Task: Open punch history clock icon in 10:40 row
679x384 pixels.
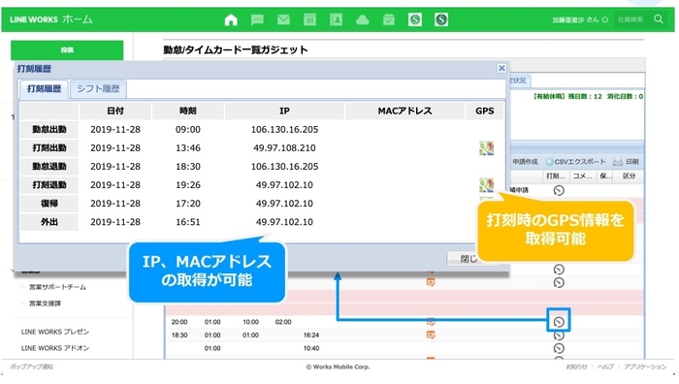Action: click(x=559, y=348)
